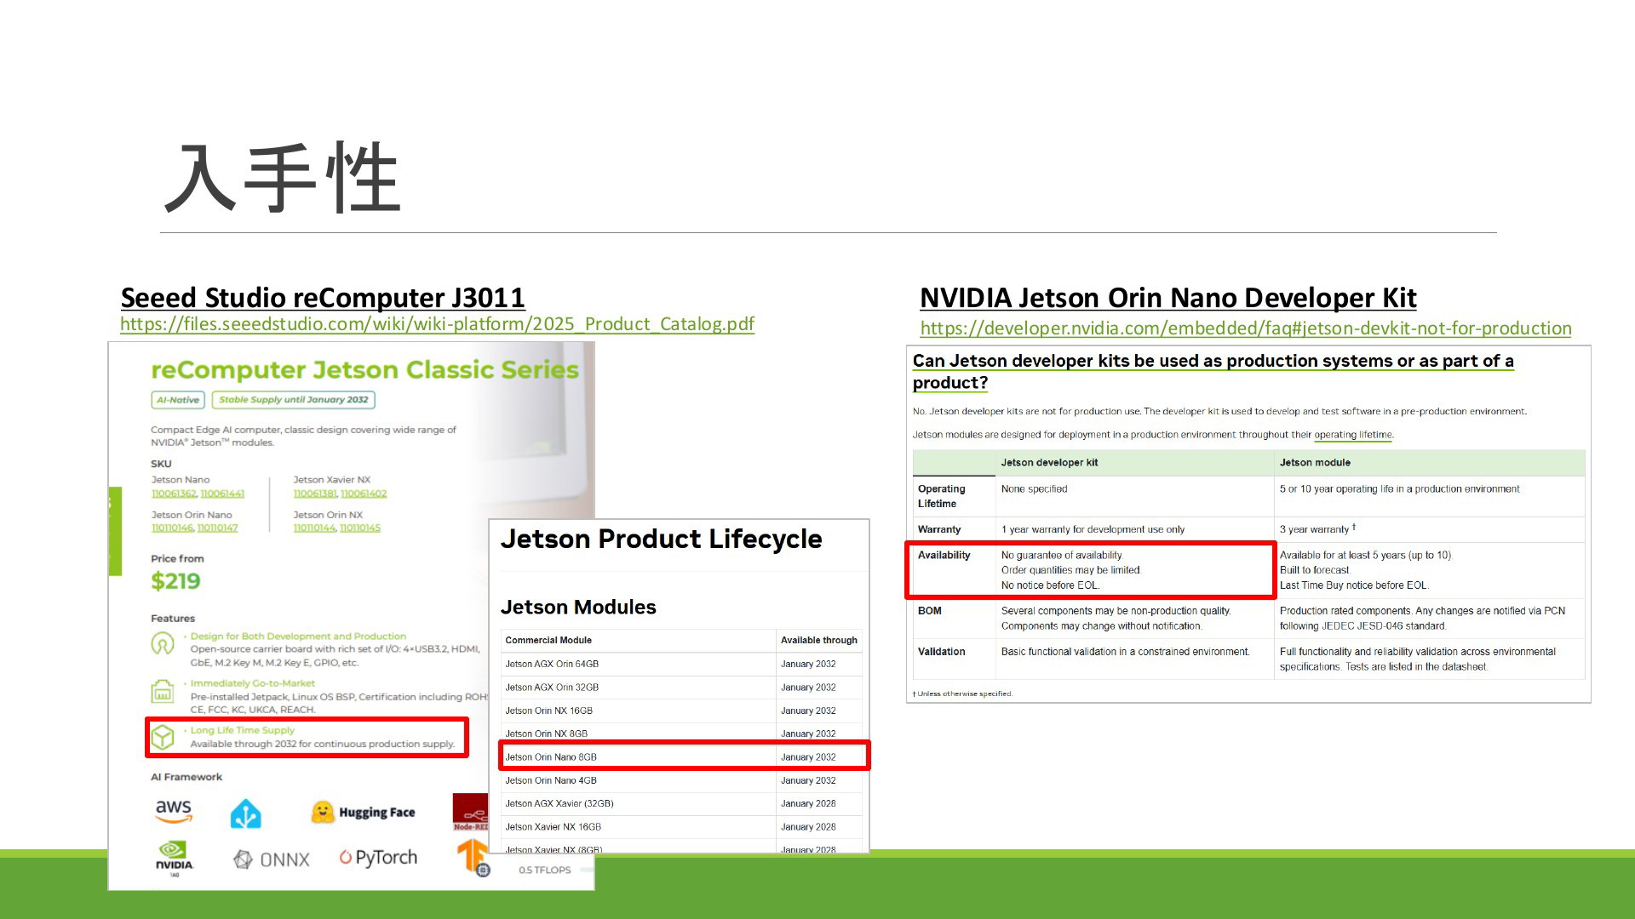Click the $219 price
Image resolution: width=1635 pixels, height=919 pixels.
pos(175,581)
